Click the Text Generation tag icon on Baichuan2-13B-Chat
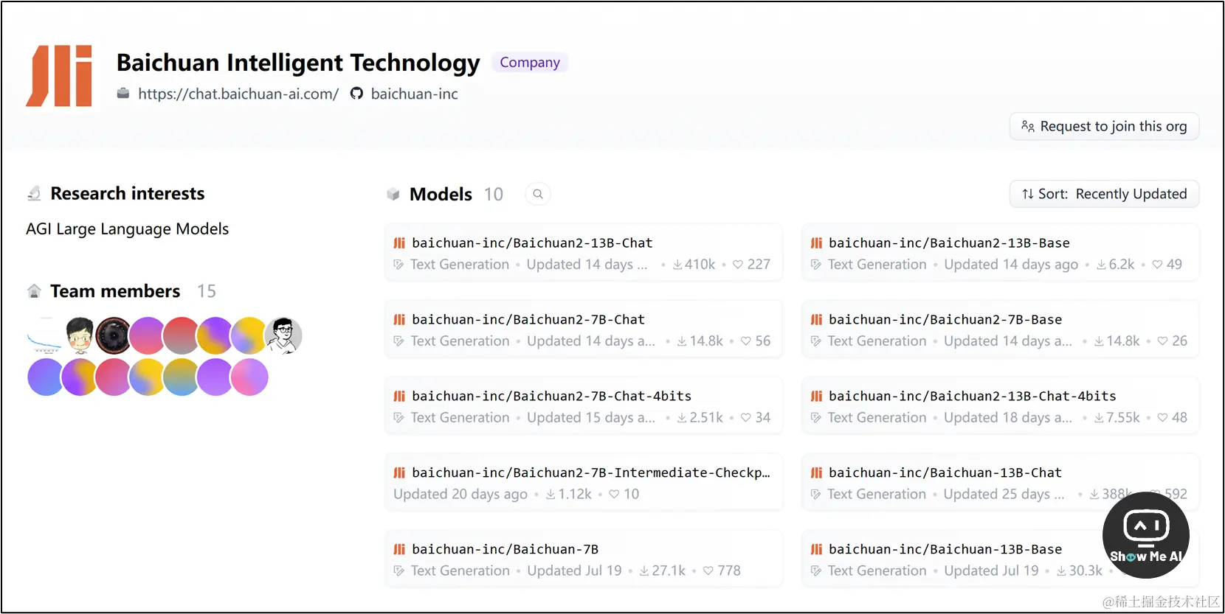This screenshot has height=614, width=1225. click(x=399, y=265)
